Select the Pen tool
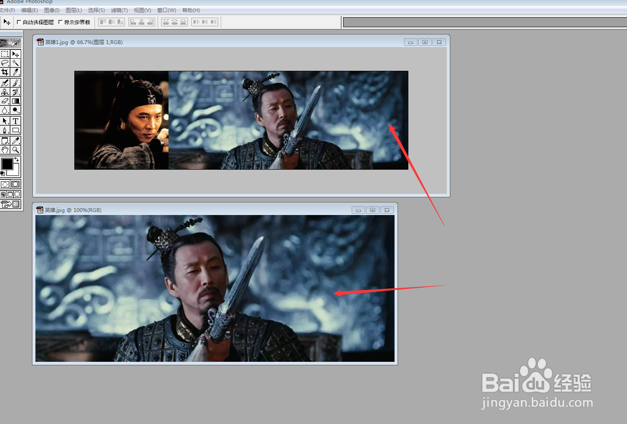Screen dimensions: 627x424 pos(5,130)
